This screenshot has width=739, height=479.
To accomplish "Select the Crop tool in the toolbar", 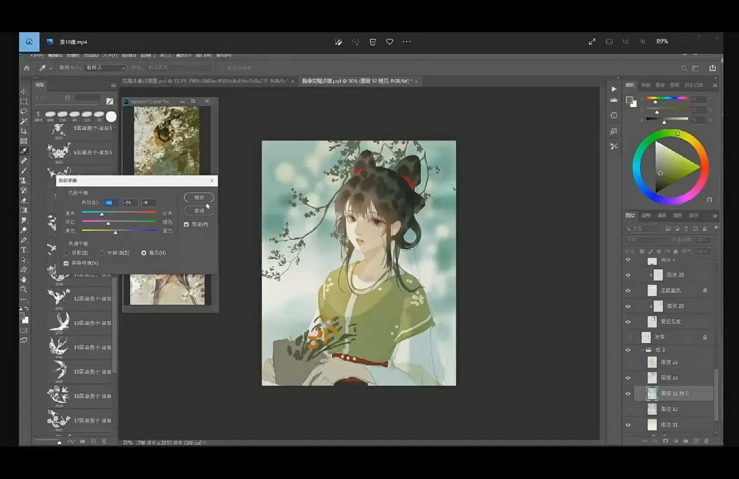I will 24,131.
